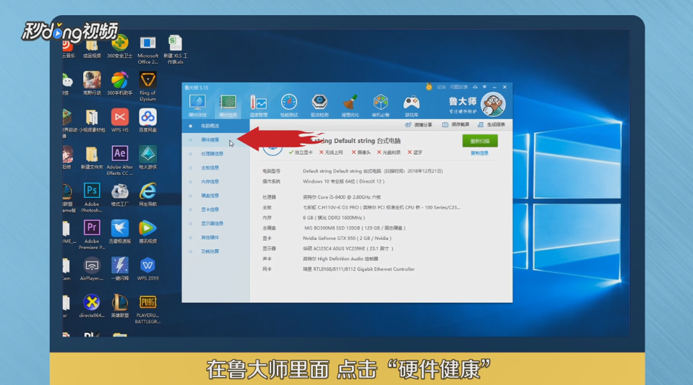Viewport: 693px width, 385px height.
Task: Click the 8 GB DDR3 1600MHz memory text
Action: tap(334, 218)
